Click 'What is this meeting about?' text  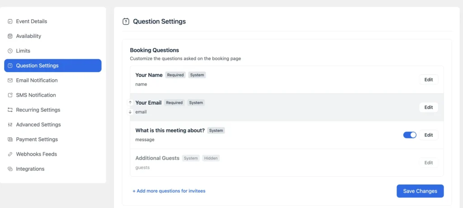point(170,130)
